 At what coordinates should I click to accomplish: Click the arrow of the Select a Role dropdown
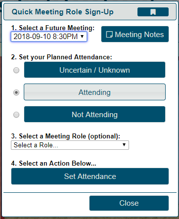(x=124, y=145)
